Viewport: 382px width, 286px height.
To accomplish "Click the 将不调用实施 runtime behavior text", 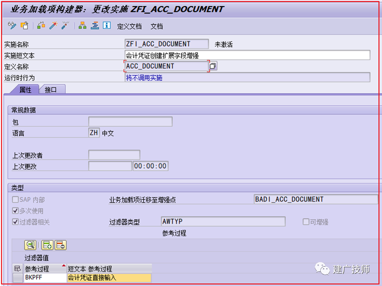I will coord(144,78).
